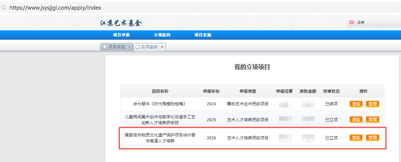Viewport: 401px width, 162px height.
Task: Open the 项目申报 menu
Action: coord(121,35)
